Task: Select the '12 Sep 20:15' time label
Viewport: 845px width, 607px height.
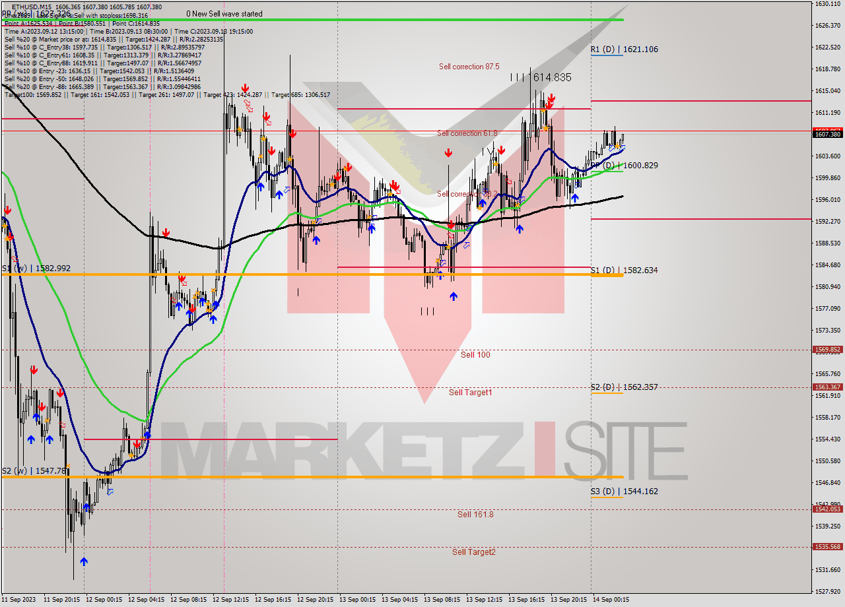Action: pos(316,600)
